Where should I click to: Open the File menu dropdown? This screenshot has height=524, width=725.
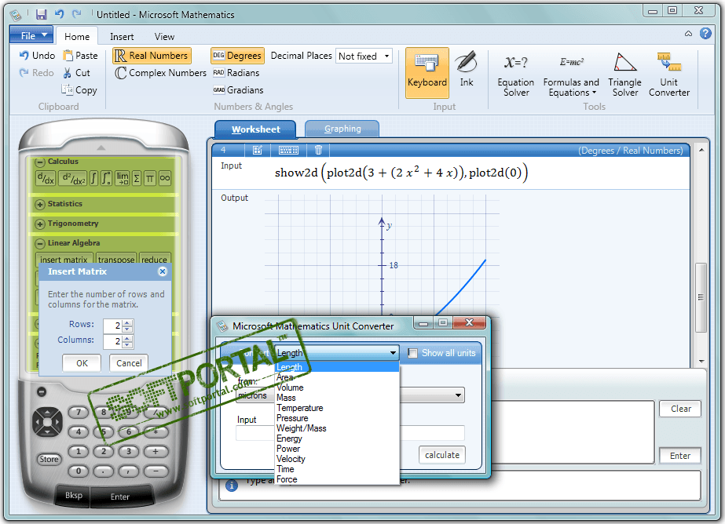pos(31,35)
